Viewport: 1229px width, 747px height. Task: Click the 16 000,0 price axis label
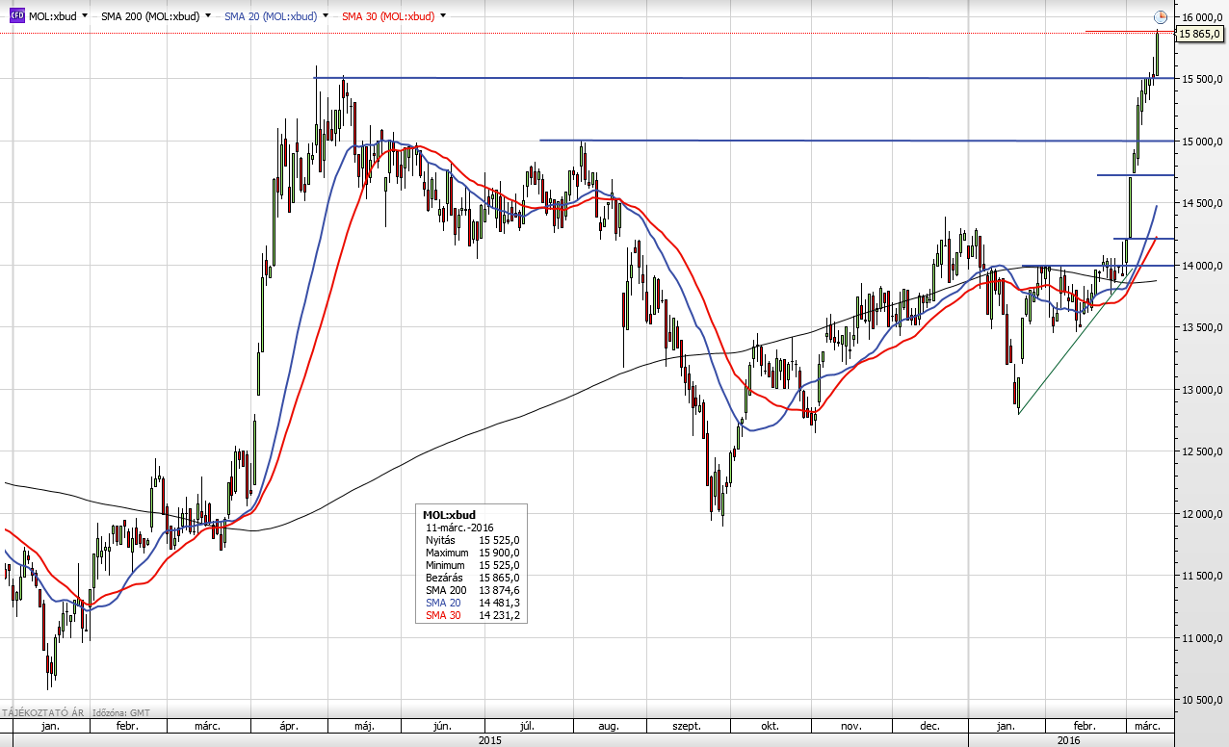click(x=1201, y=17)
